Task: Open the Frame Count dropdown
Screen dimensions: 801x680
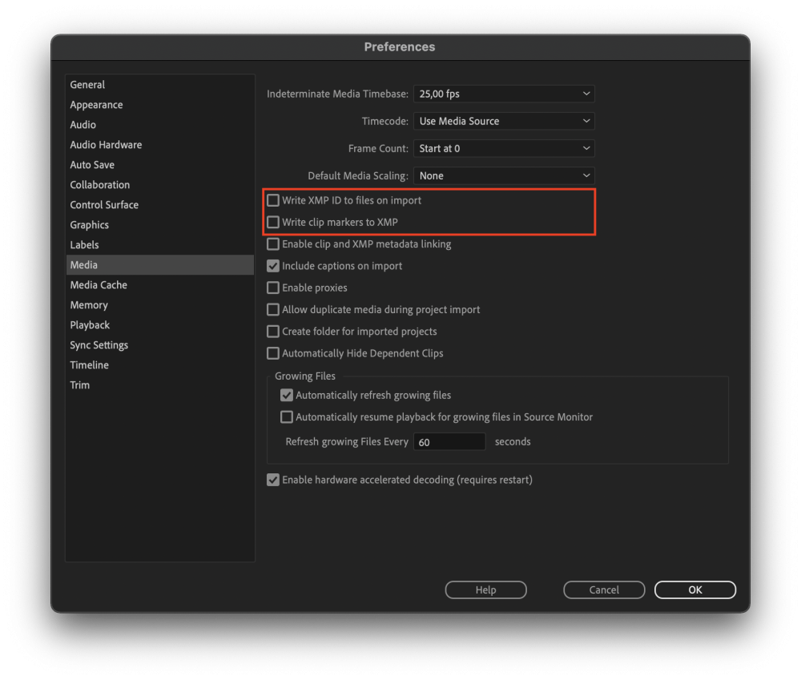Action: click(504, 148)
